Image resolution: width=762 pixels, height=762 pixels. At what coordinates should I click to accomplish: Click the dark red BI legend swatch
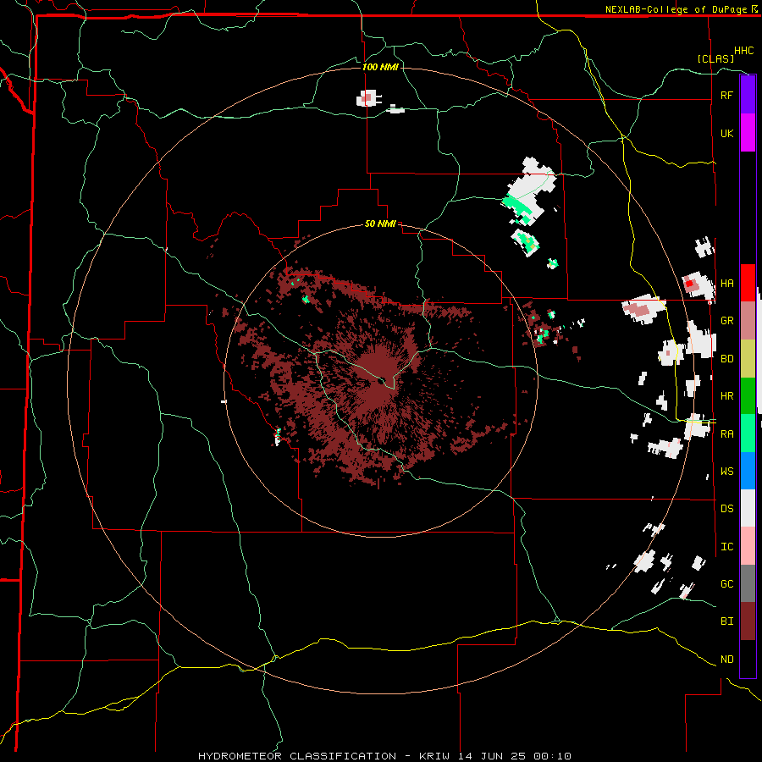pyautogui.click(x=748, y=621)
